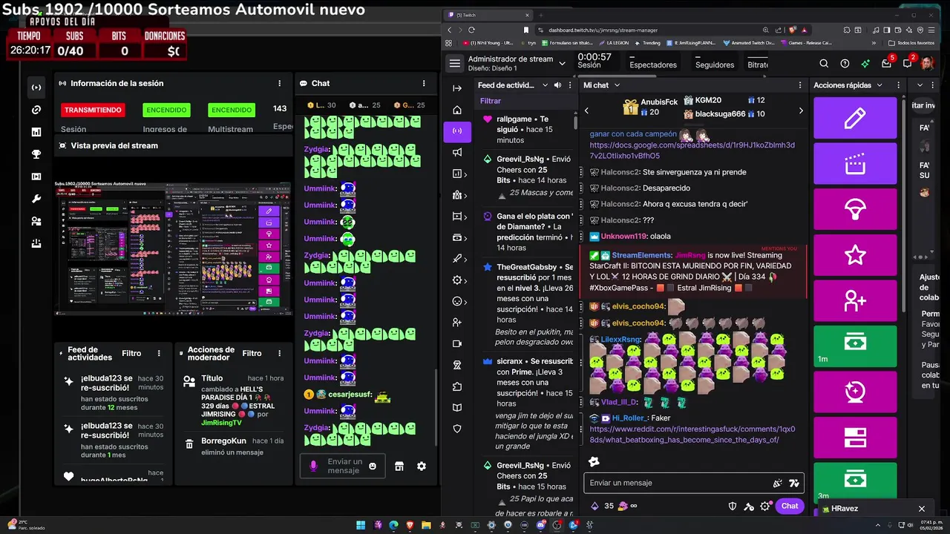950x534 pixels.
Task: Click the trophy icon in left window sidebar
Action: (x=36, y=154)
